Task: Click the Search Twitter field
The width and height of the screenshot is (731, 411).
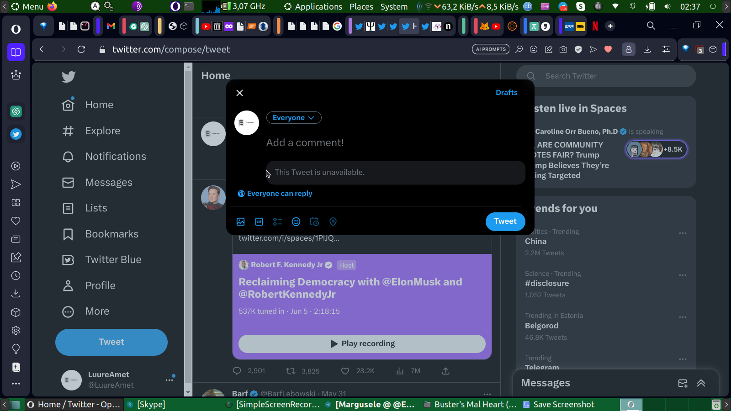Action: coord(606,76)
